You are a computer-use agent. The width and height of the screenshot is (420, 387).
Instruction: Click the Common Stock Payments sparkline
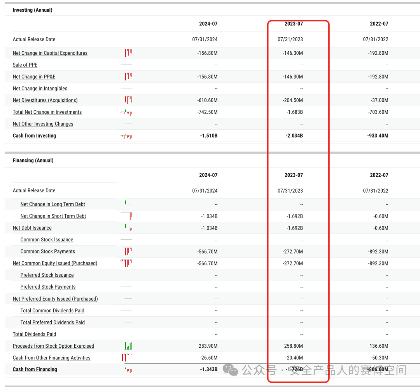click(129, 251)
